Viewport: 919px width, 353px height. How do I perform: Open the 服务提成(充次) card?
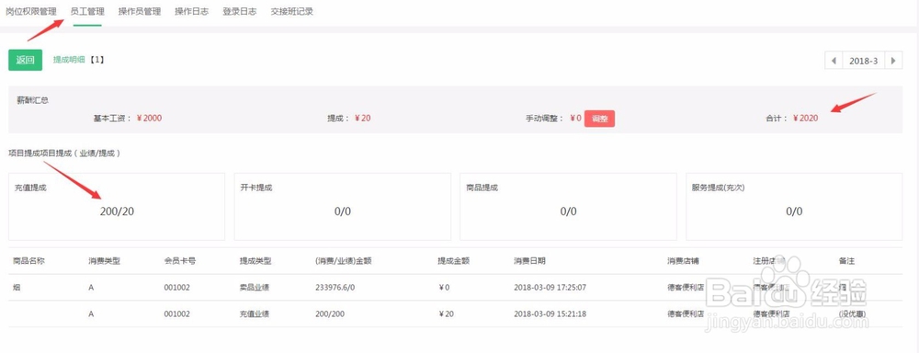tap(794, 207)
